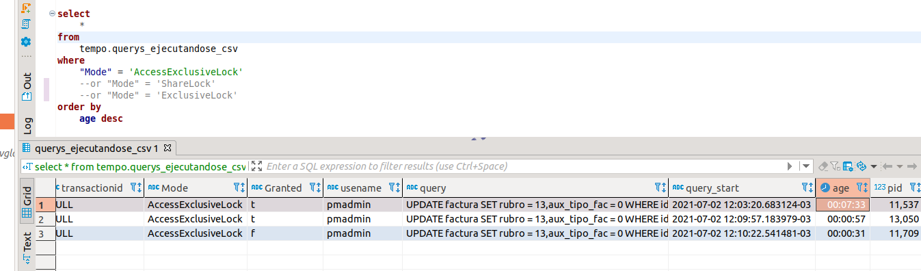Refresh results with the sync arrows icon
921x271 pixels.
point(862,166)
